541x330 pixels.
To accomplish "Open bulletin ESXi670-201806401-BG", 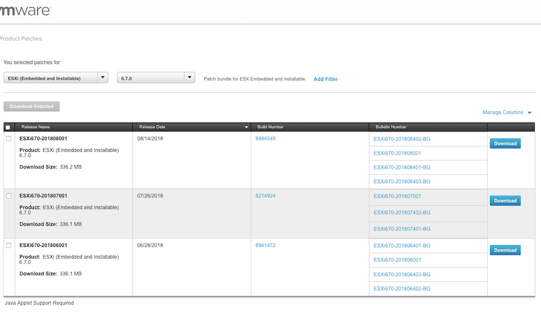I will tap(402, 245).
